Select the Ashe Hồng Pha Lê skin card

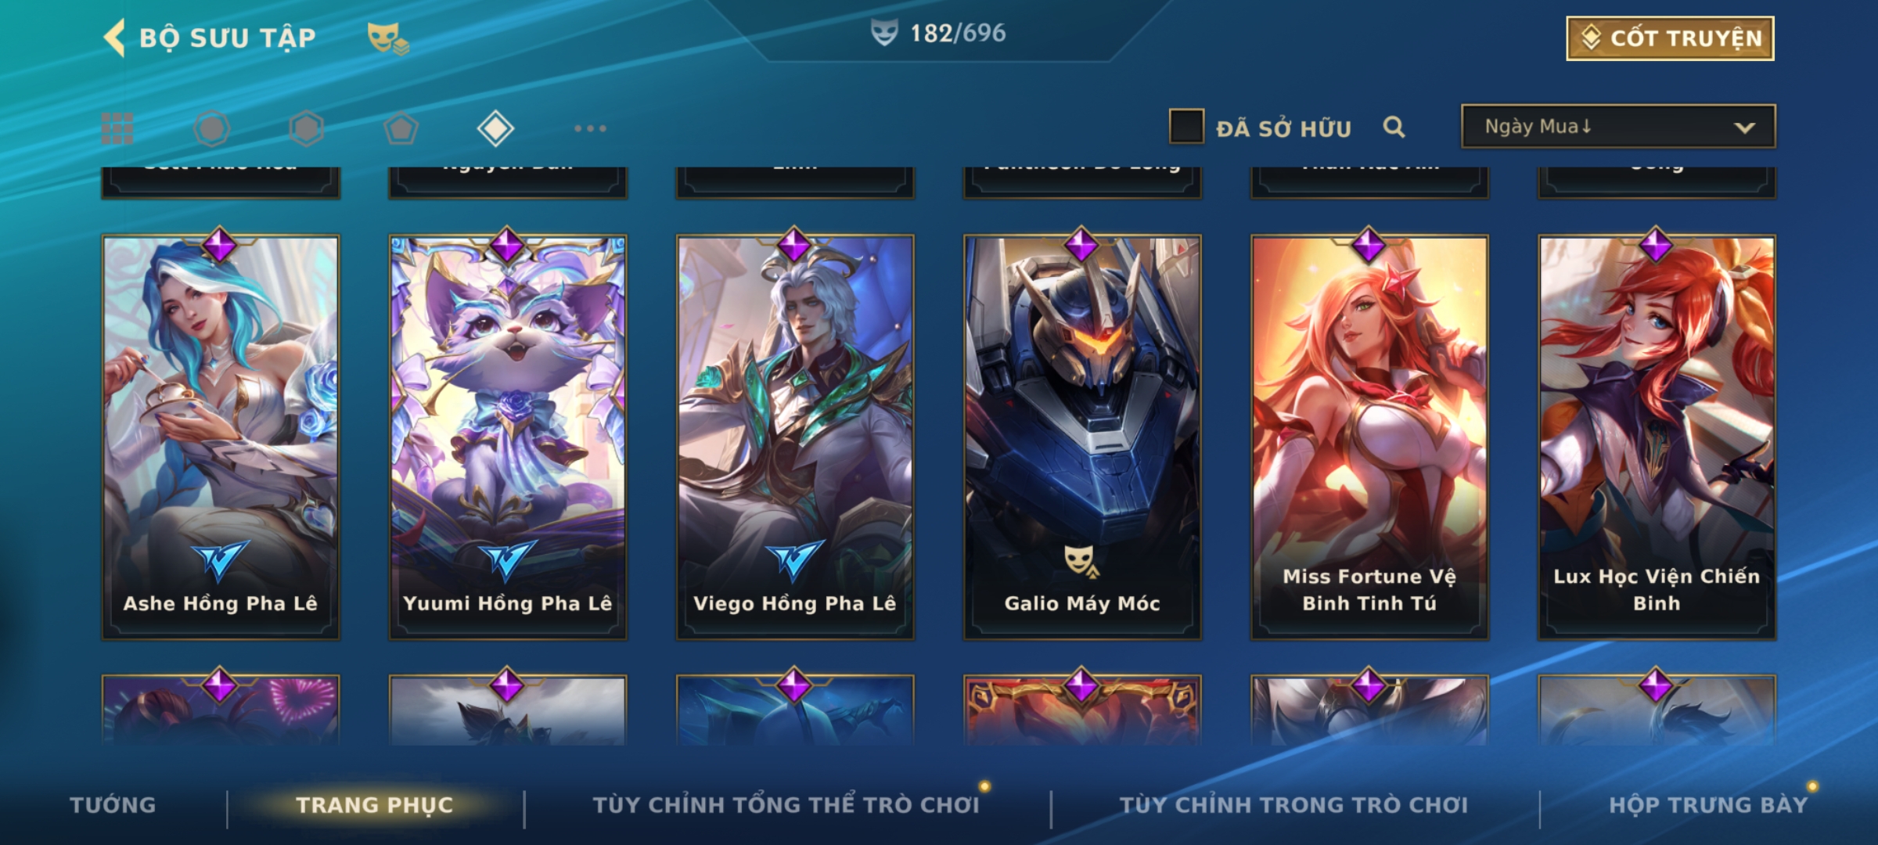[221, 437]
